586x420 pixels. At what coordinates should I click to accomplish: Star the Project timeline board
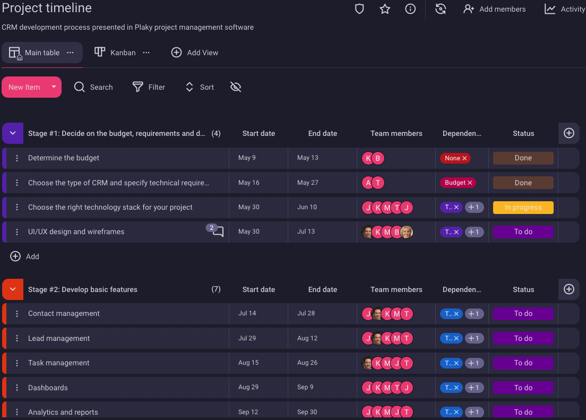385,9
